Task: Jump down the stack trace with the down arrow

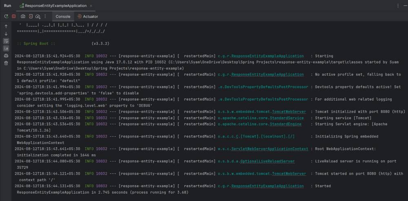Action: coord(6,34)
